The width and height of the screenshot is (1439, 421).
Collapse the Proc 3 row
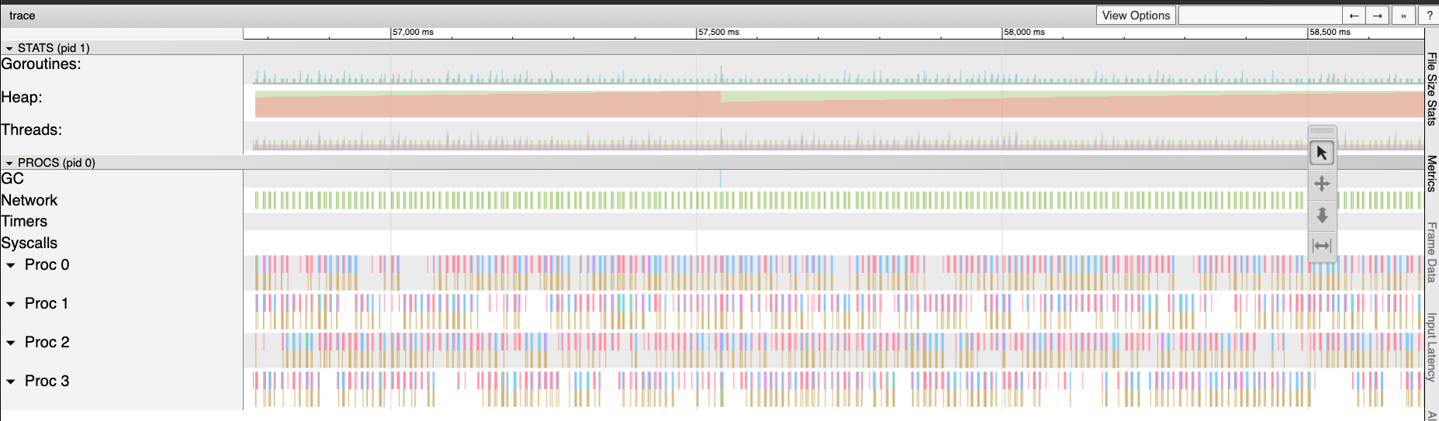(11, 381)
